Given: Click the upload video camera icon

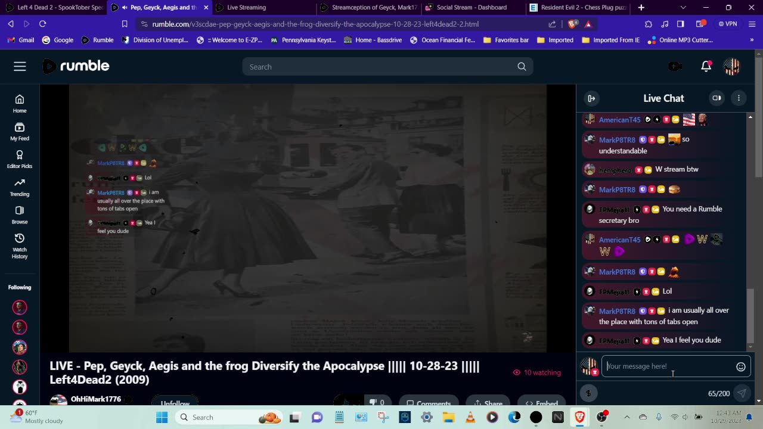Looking at the screenshot, I should tap(675, 67).
